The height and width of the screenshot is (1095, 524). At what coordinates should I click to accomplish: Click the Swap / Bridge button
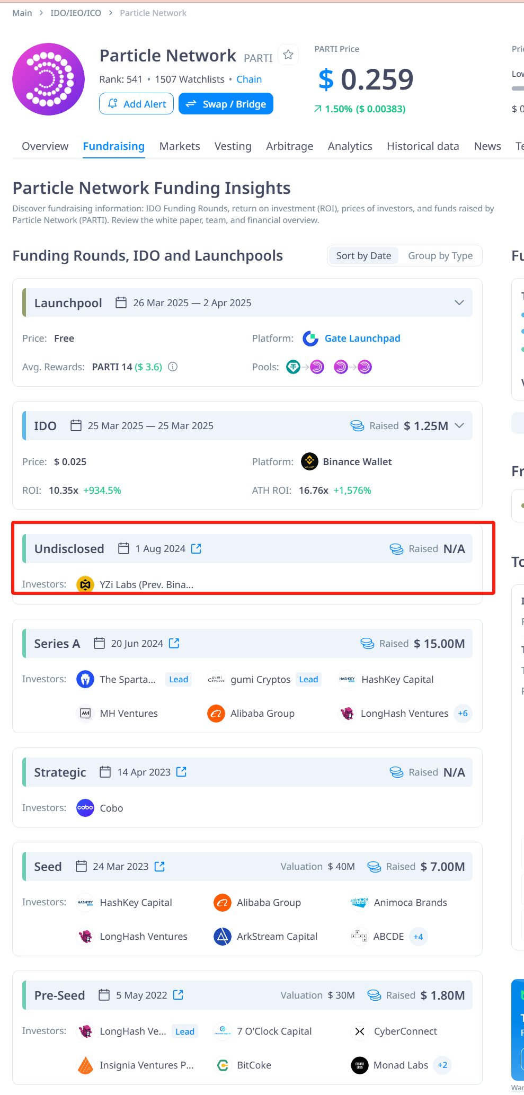pyautogui.click(x=226, y=104)
